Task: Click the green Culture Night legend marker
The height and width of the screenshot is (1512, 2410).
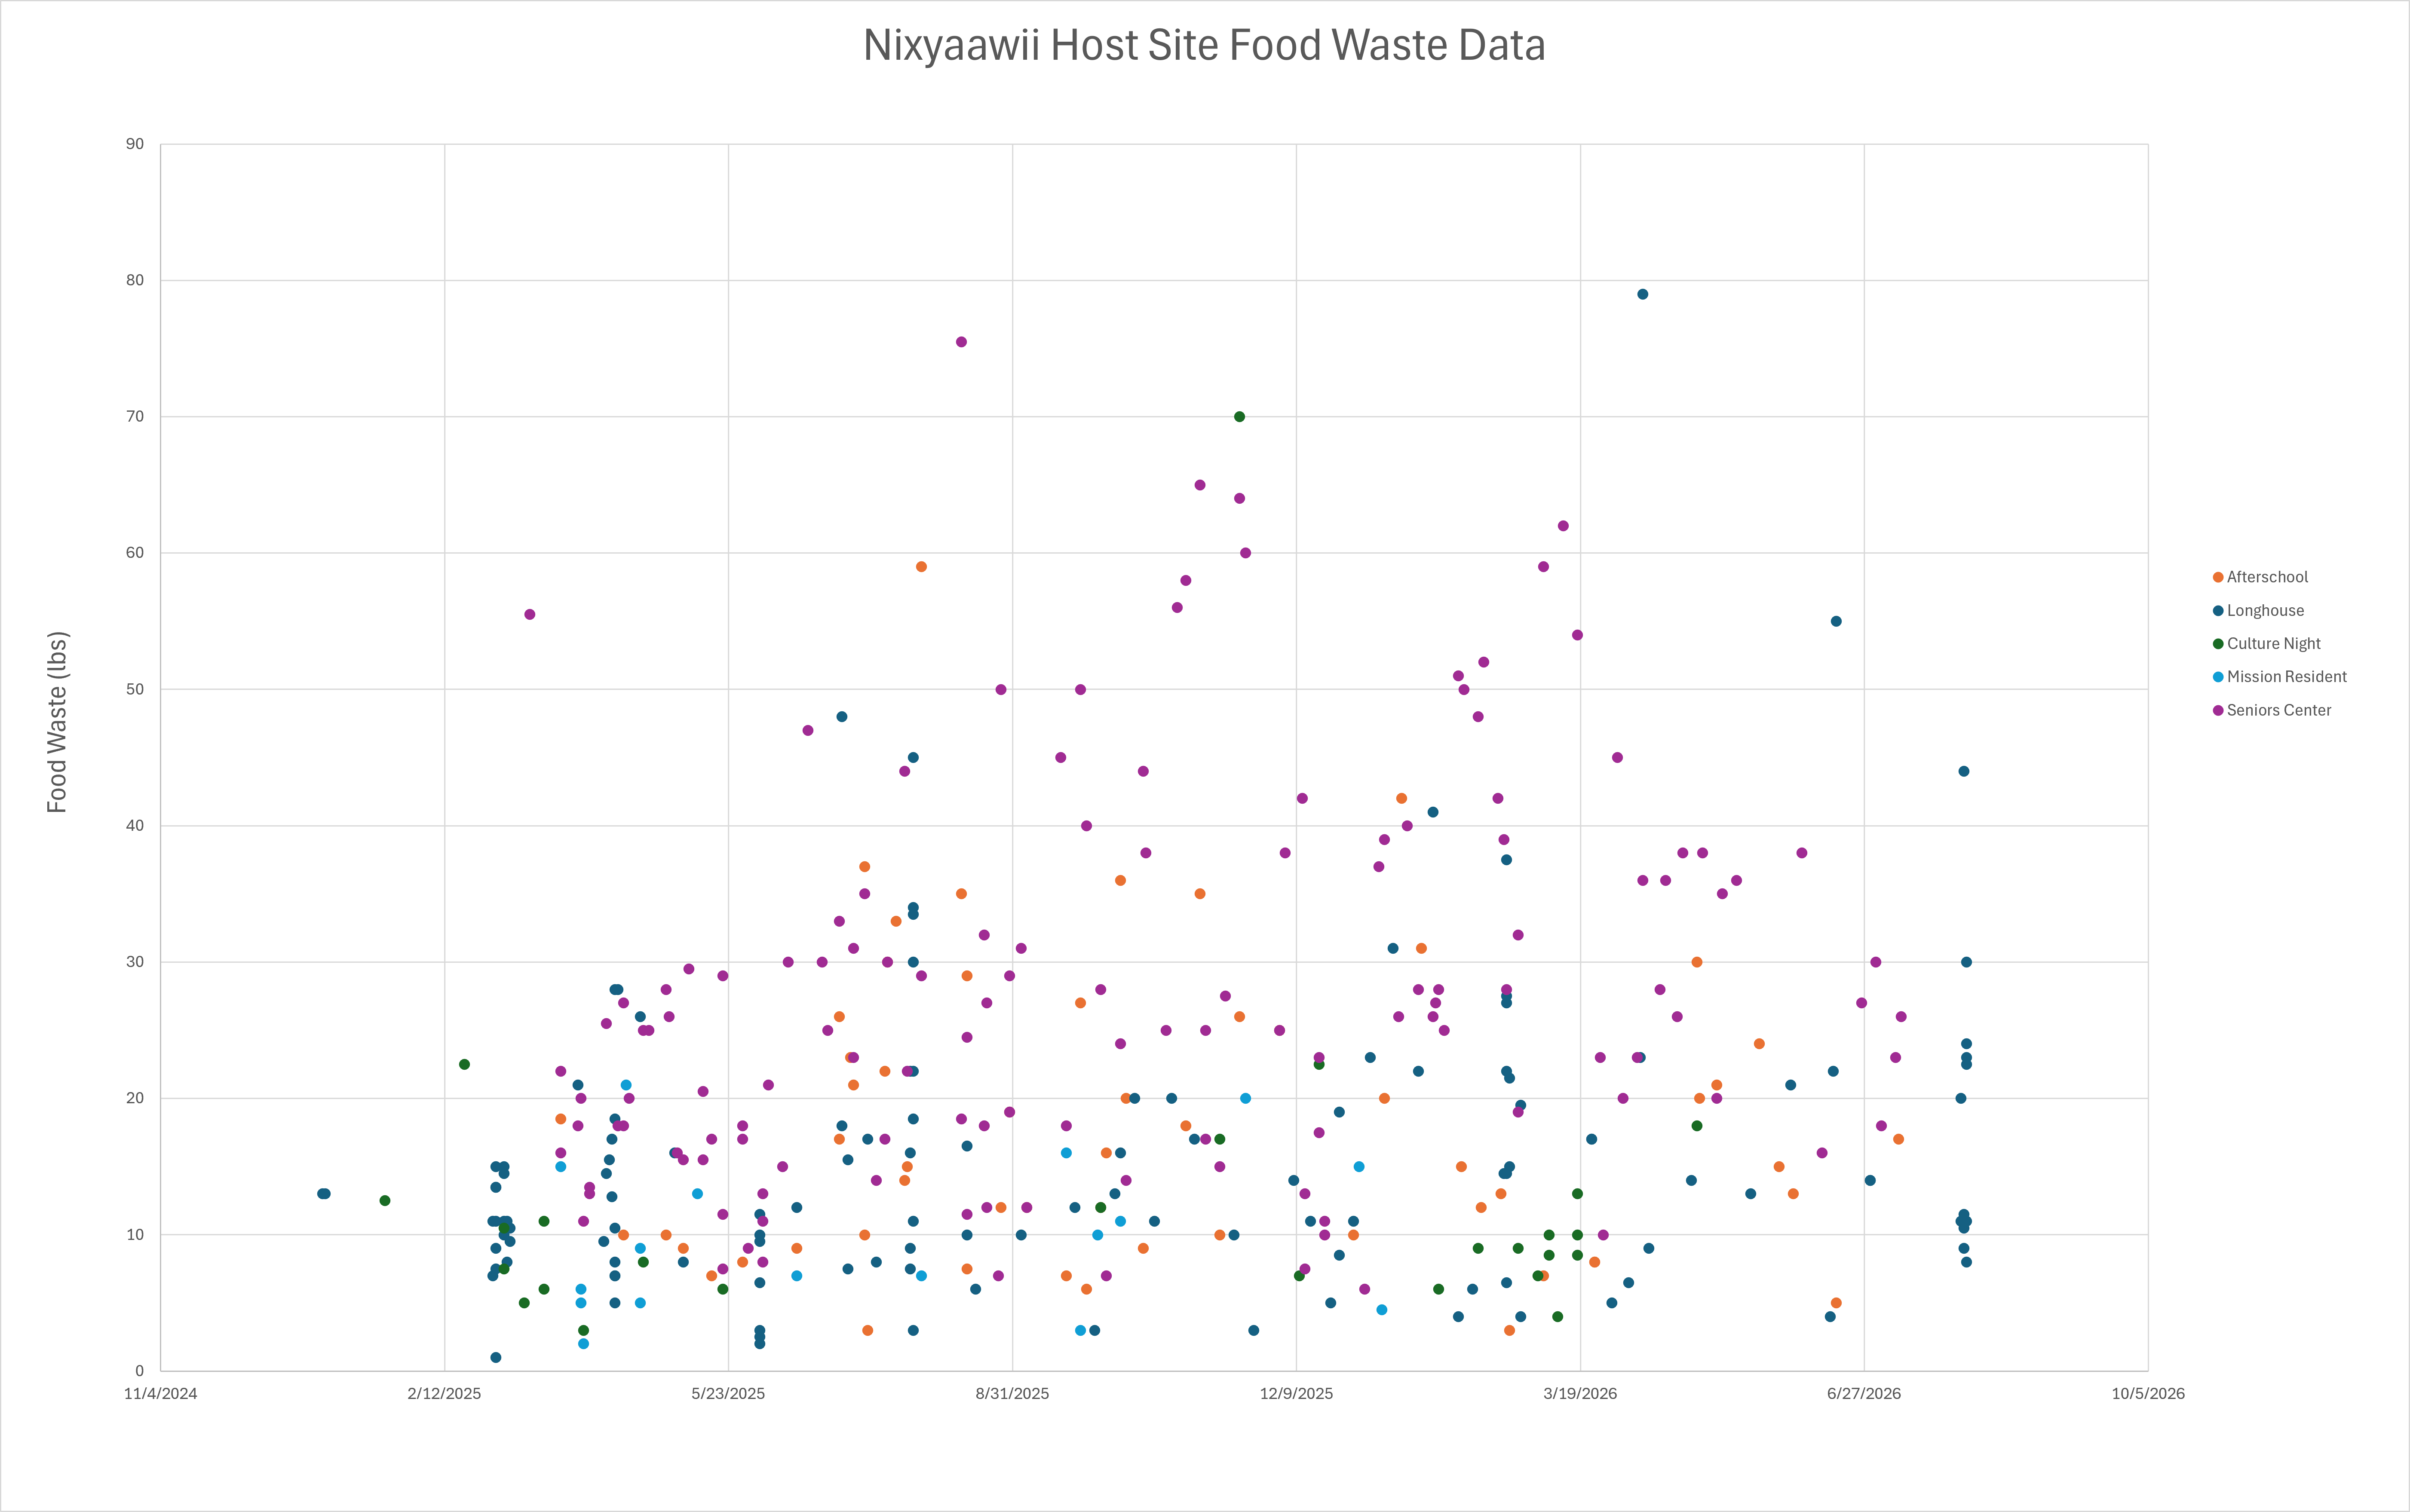Action: 2218,643
